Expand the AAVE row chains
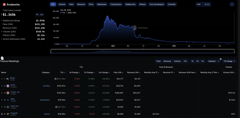The width and height of the screenshot is (240, 118). 2,86
